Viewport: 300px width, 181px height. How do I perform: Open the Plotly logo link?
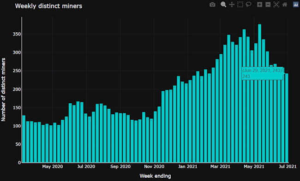pyautogui.click(x=296, y=5)
